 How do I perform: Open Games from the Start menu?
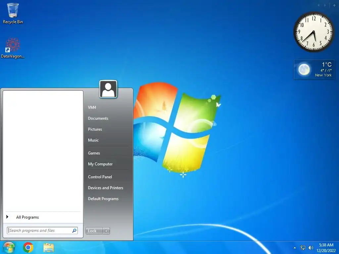click(x=94, y=153)
